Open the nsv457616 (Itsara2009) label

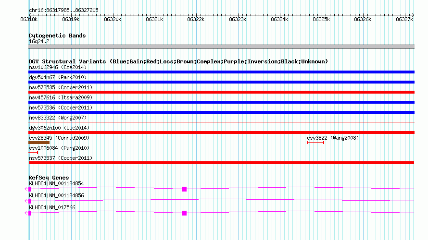(61, 97)
